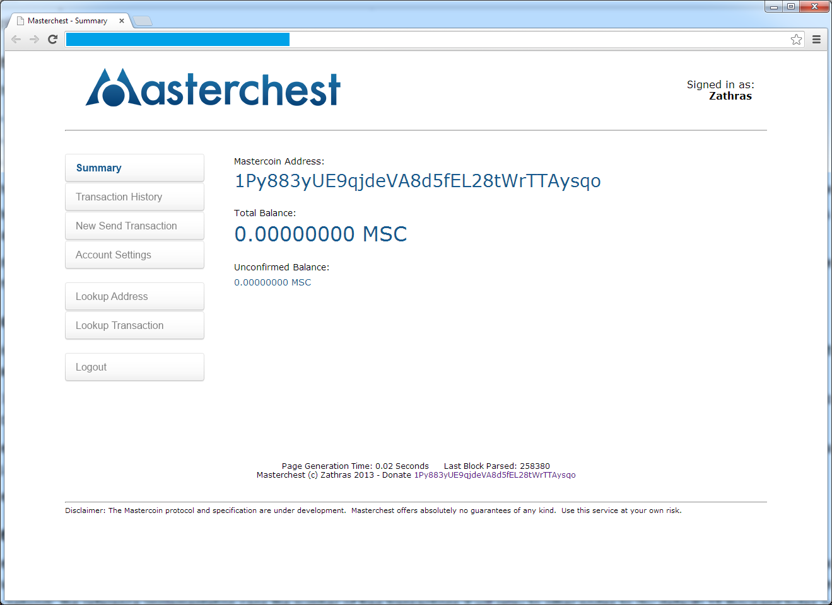Screen dimensions: 832x605
Task: Open New Send Transaction page
Action: coord(134,226)
